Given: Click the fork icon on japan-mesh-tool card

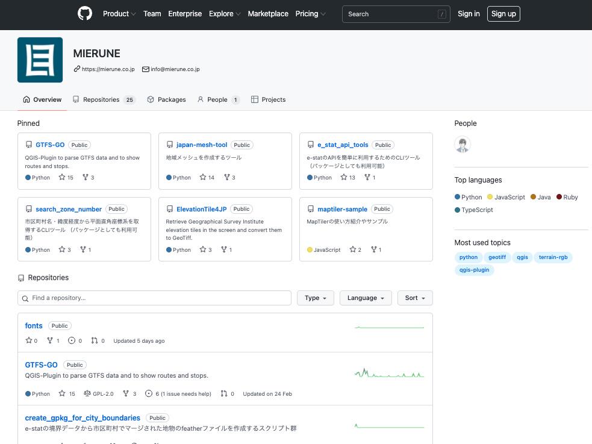Looking at the screenshot, I should tap(226, 177).
